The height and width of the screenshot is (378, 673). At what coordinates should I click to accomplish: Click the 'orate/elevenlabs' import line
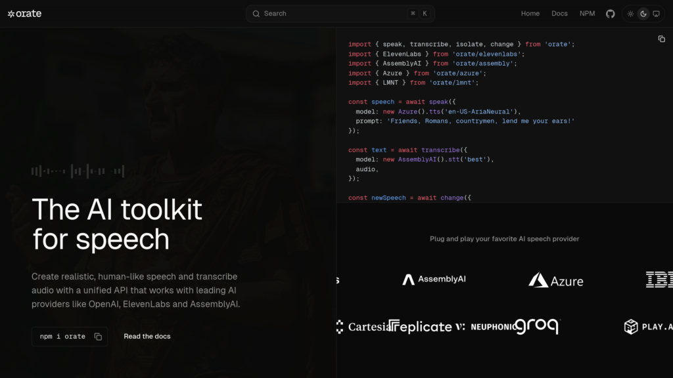coord(436,54)
